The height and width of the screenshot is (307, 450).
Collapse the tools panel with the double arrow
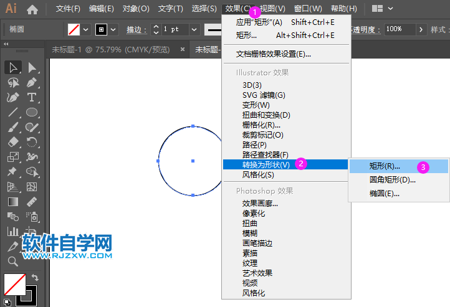[6, 44]
